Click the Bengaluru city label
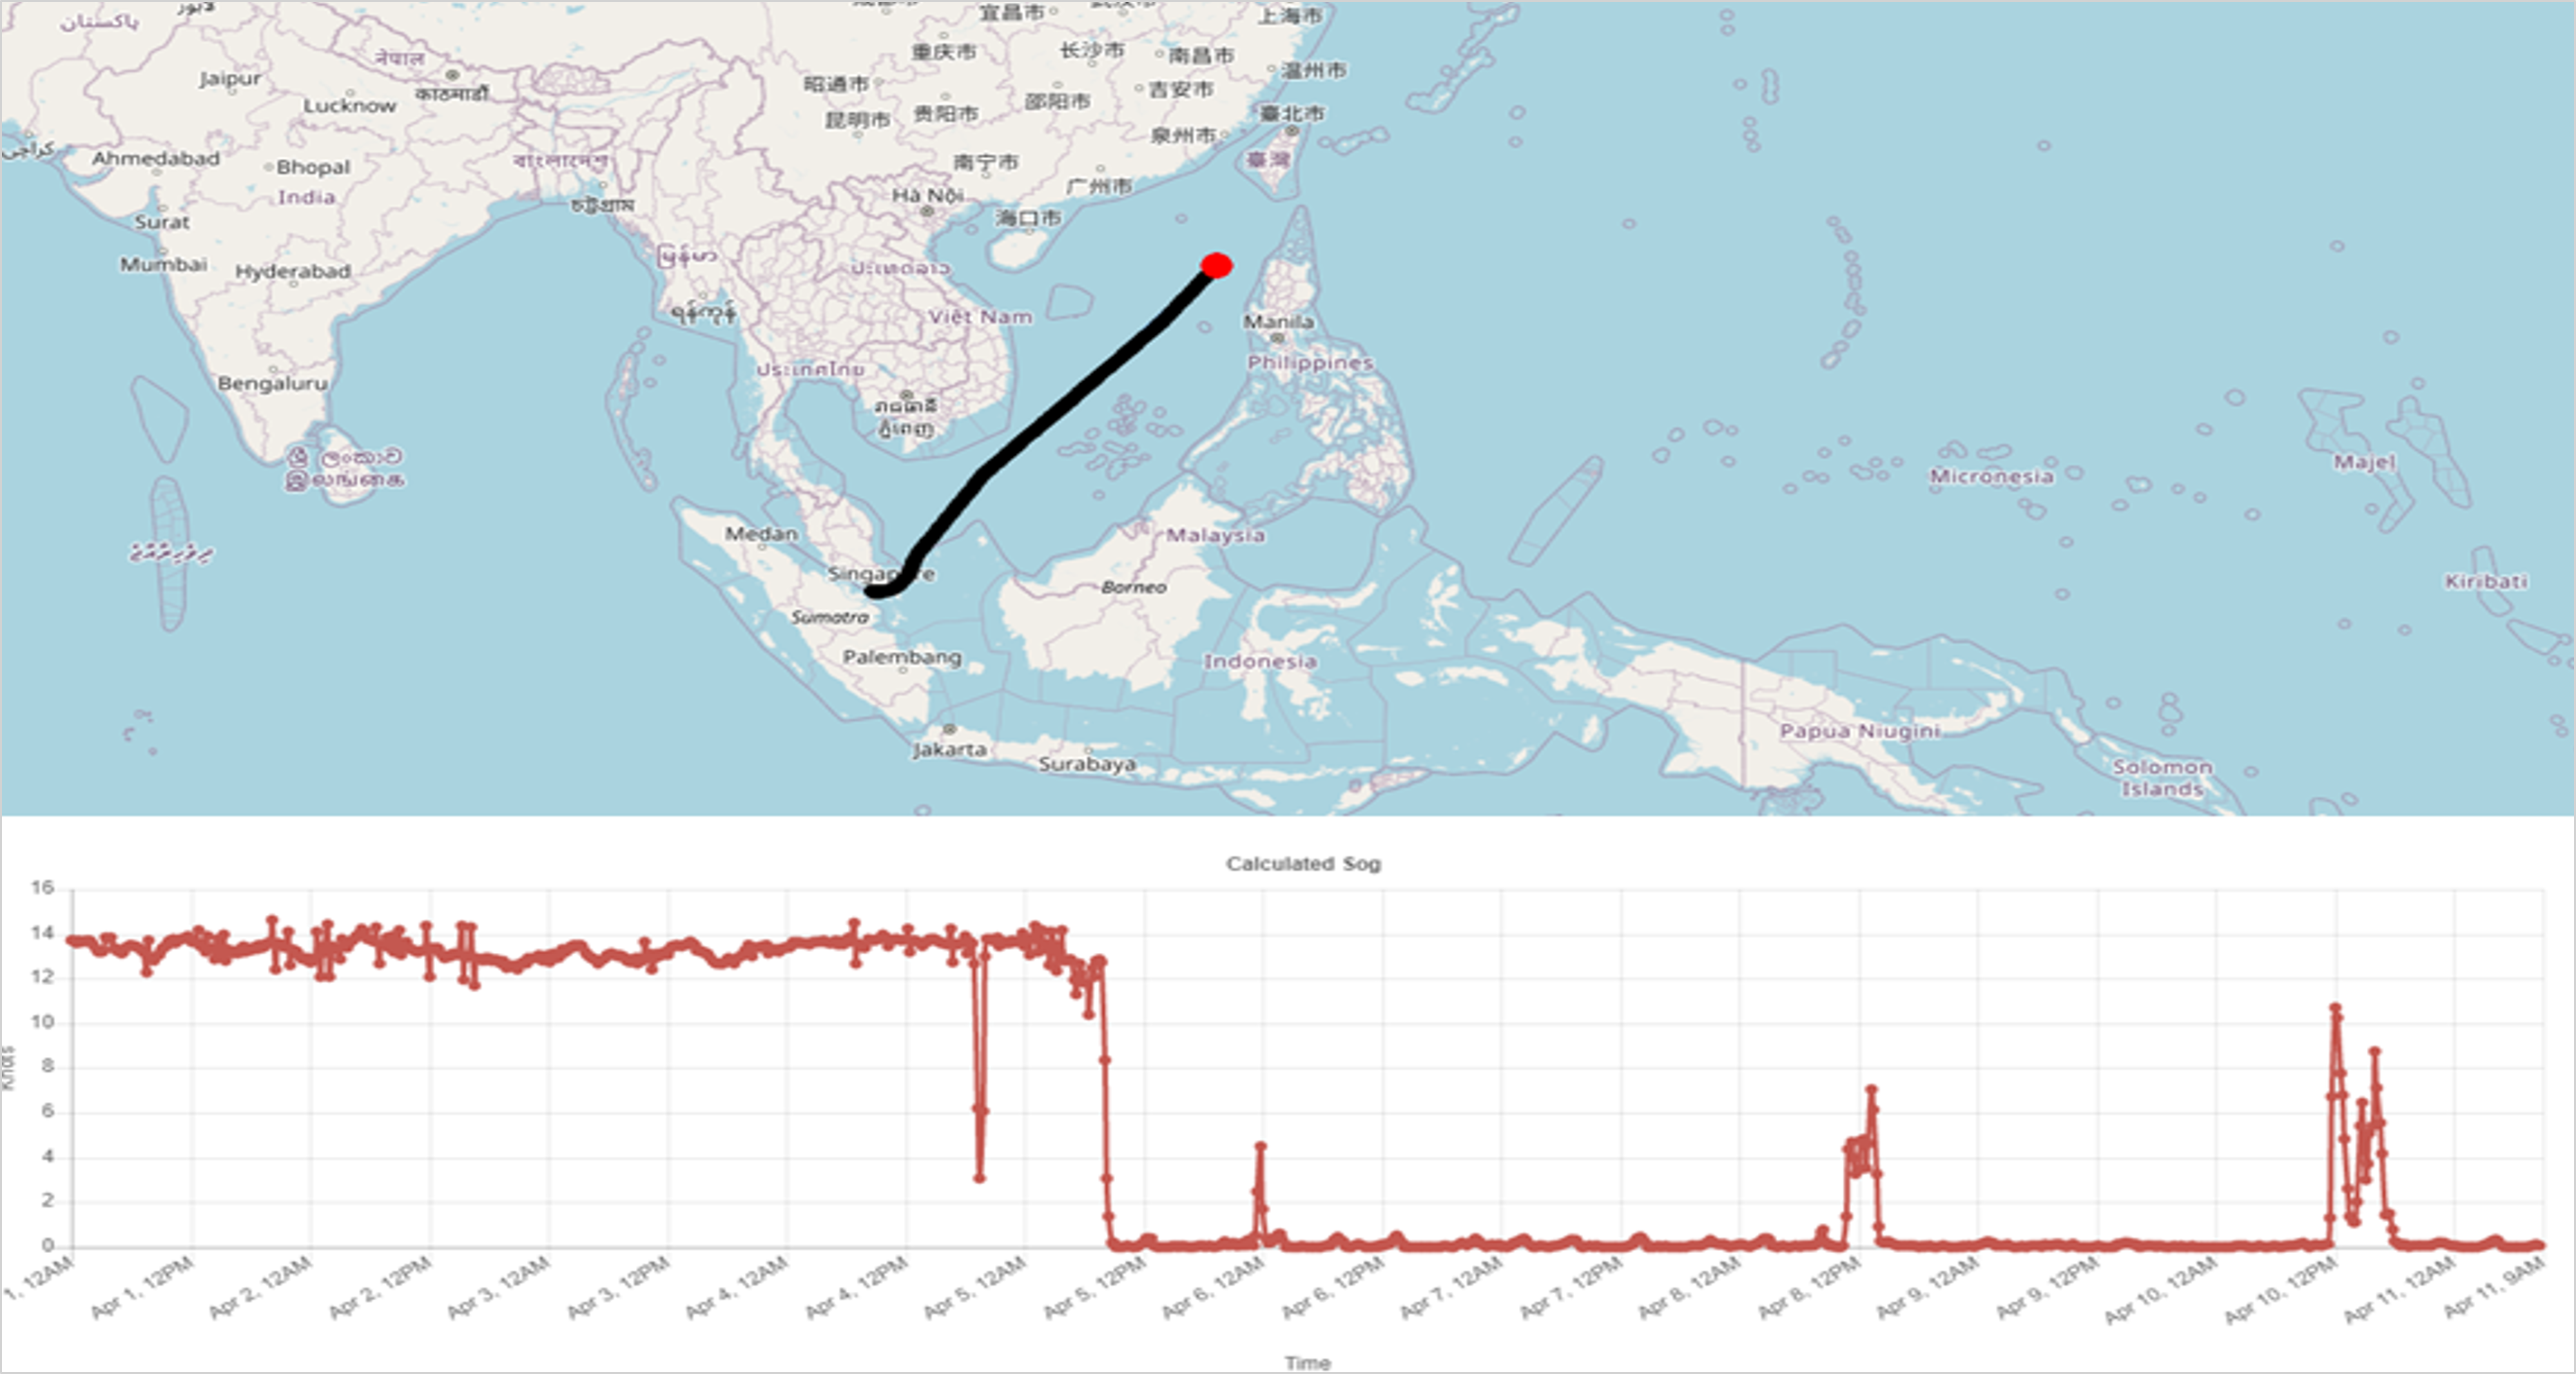2576x1374 pixels. 272,383
